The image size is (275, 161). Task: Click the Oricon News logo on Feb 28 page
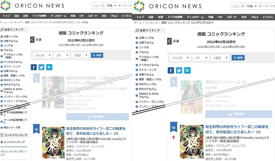168,6
